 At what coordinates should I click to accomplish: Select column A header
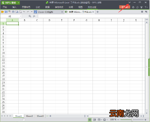pyautogui.click(x=12, y=20)
